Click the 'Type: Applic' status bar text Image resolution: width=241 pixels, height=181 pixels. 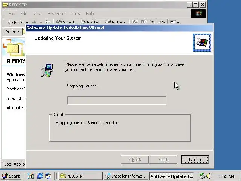[14, 164]
